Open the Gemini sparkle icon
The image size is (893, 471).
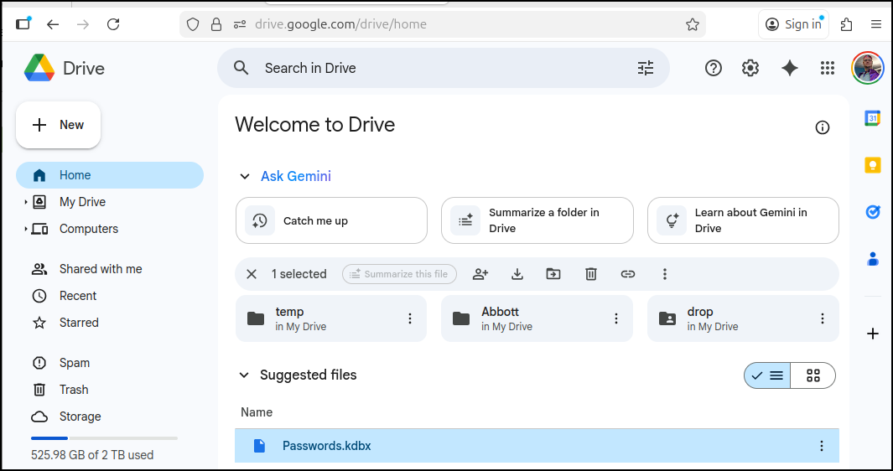pyautogui.click(x=789, y=69)
